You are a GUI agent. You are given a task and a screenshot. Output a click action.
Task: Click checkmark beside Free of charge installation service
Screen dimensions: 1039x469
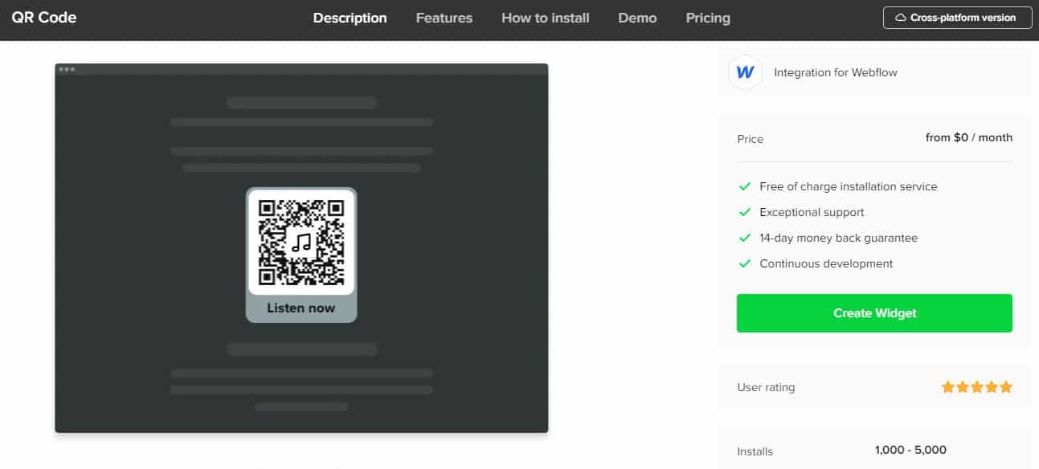pos(745,186)
